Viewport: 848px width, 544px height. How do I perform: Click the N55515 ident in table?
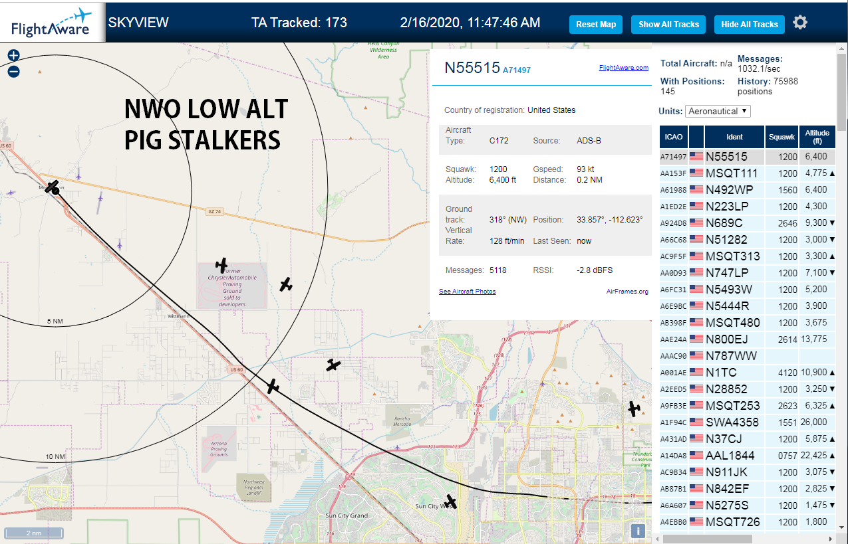click(x=726, y=157)
